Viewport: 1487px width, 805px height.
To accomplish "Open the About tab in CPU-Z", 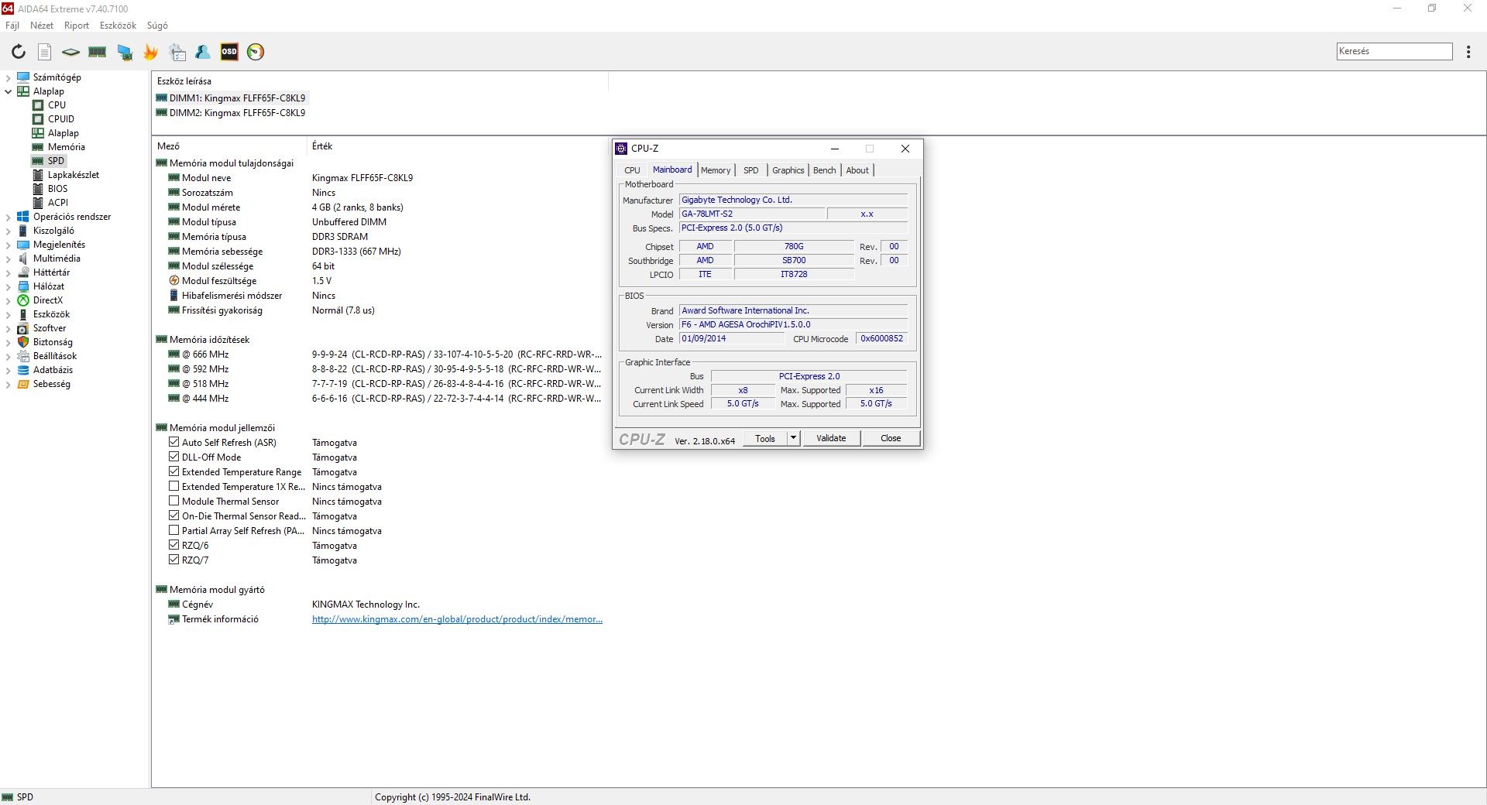I will [x=857, y=170].
